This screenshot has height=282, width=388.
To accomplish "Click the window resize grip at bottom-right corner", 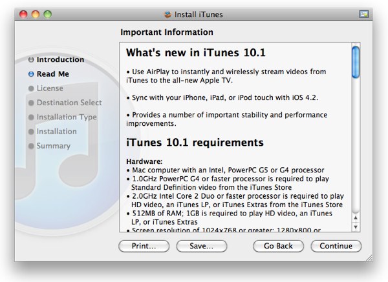I will coord(367,257).
